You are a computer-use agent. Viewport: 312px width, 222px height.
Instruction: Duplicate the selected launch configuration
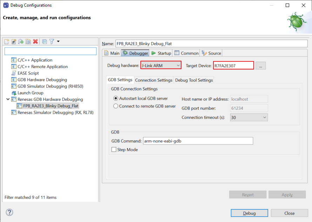[x=28, y=41]
